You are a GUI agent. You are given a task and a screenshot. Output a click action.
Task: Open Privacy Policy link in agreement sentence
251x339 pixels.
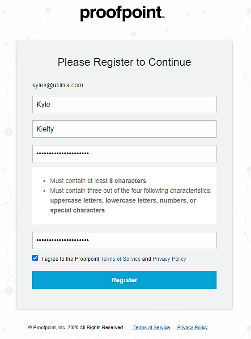point(169,259)
